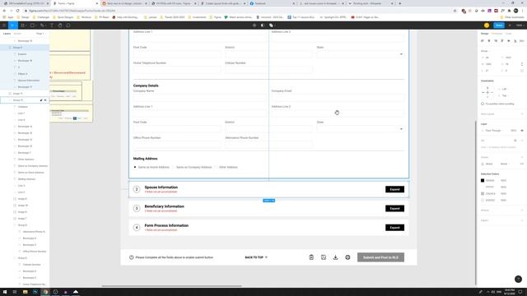The width and height of the screenshot is (527, 296).
Task: Switch to the Forms – Figma browser tab
Action: (x=75, y=3)
